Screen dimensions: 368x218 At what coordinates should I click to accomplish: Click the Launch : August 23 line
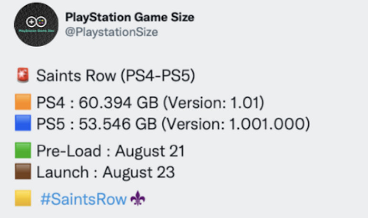105,172
